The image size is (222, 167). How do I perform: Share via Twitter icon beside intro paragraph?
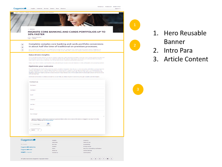point(22,47)
